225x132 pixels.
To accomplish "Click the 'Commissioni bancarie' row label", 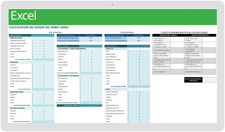I will (x=17, y=41).
